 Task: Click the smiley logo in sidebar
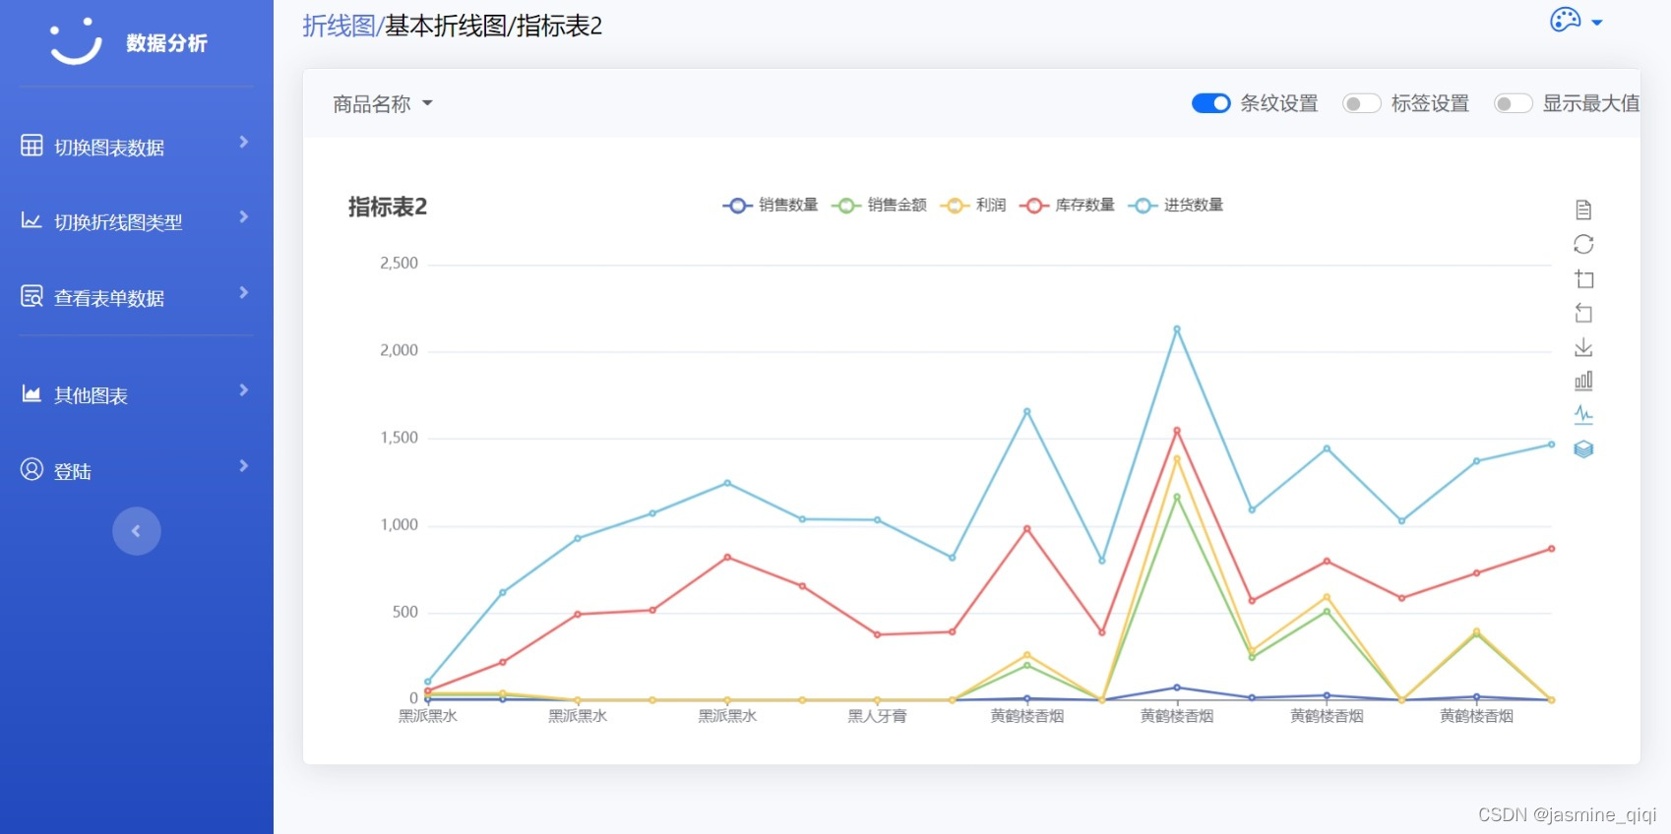pyautogui.click(x=76, y=41)
